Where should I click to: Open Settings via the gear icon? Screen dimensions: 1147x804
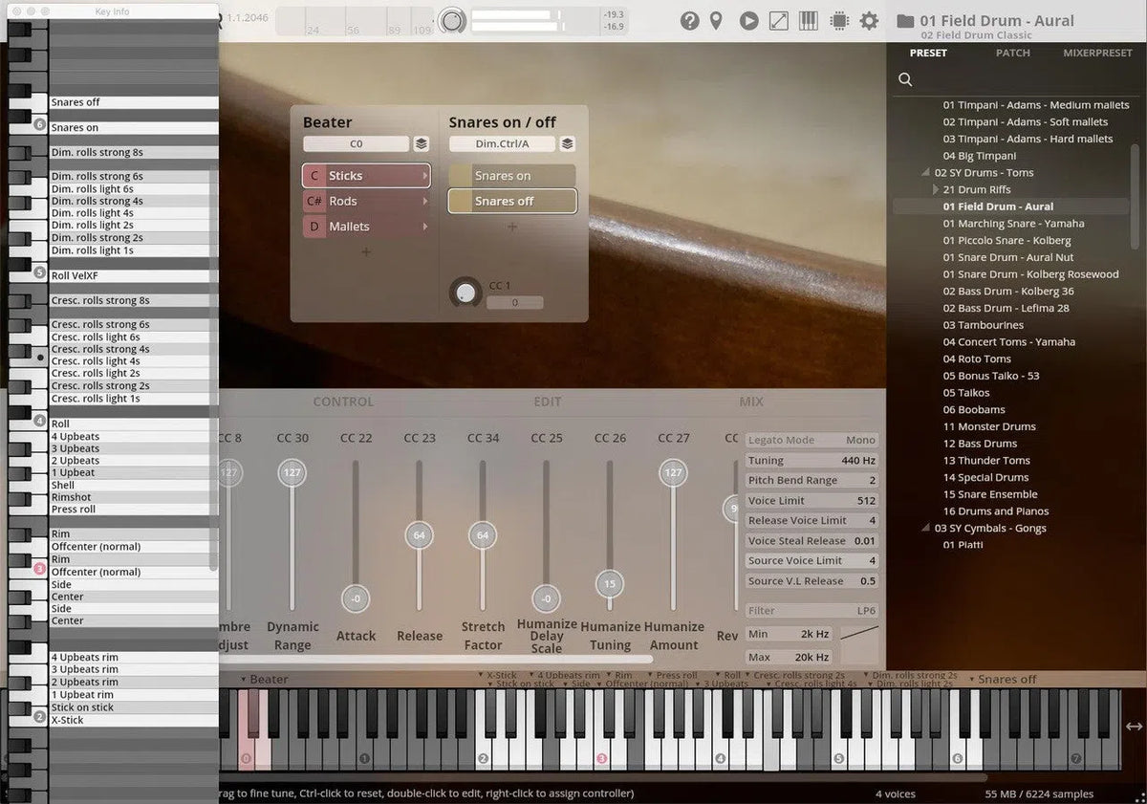(x=869, y=20)
